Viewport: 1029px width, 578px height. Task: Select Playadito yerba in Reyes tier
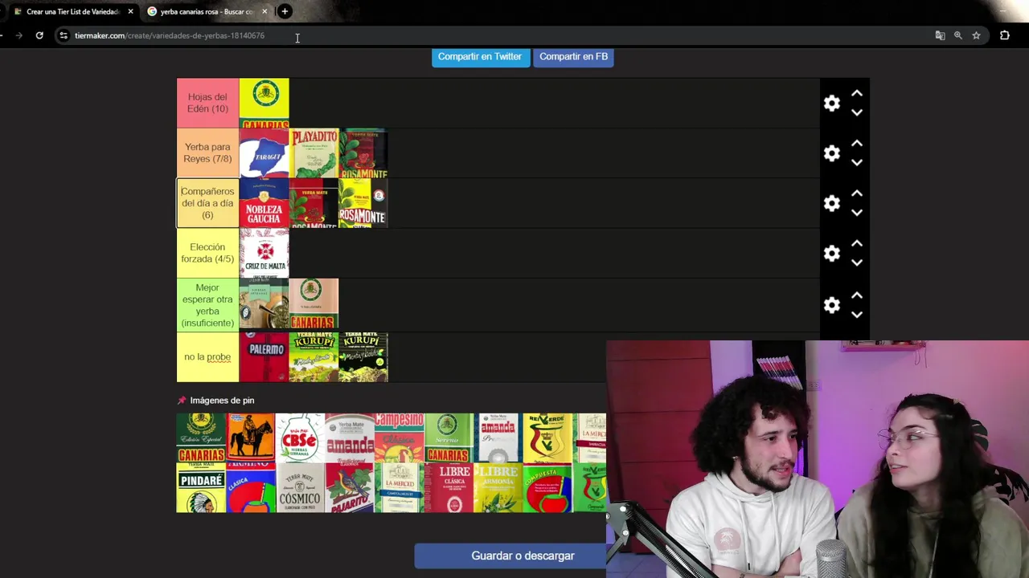click(314, 153)
